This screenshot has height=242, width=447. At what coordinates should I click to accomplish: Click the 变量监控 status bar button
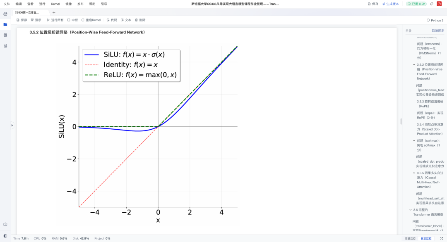point(410,239)
